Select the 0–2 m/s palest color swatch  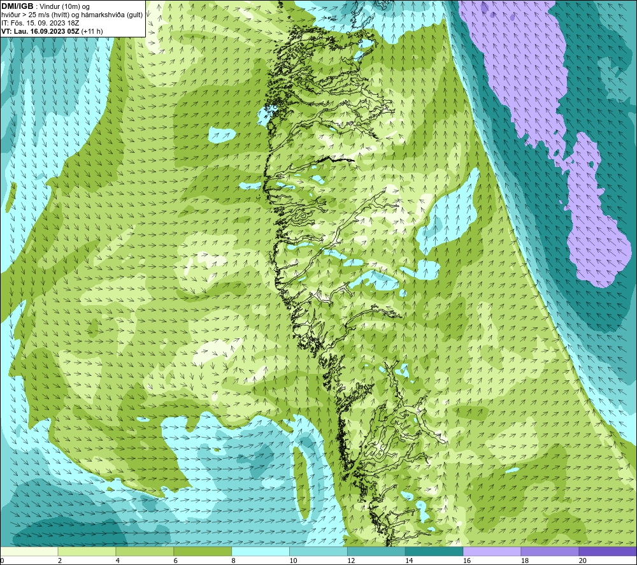click(29, 552)
